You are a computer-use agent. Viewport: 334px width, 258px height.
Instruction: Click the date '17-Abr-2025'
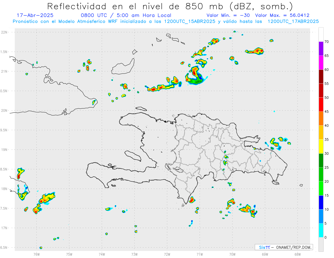tap(35, 15)
